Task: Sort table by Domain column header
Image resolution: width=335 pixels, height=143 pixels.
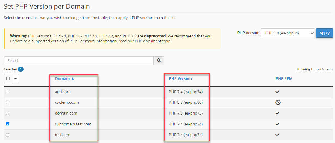Action: (64, 79)
